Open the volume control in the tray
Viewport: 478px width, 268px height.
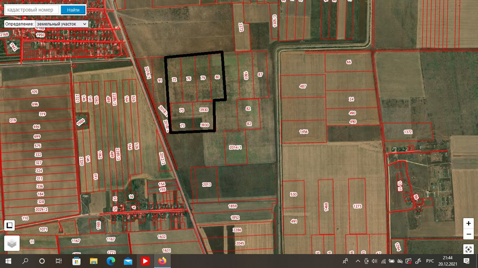coord(375,261)
